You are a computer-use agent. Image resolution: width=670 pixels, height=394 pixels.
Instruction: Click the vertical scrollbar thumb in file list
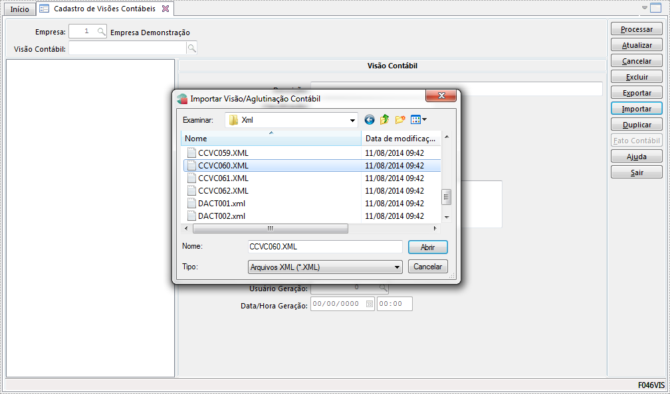[447, 196]
